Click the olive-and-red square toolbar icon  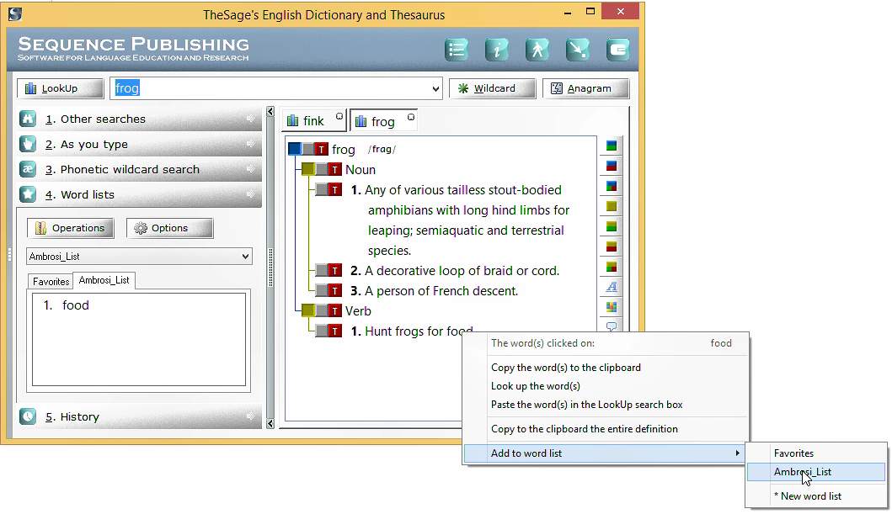click(612, 246)
